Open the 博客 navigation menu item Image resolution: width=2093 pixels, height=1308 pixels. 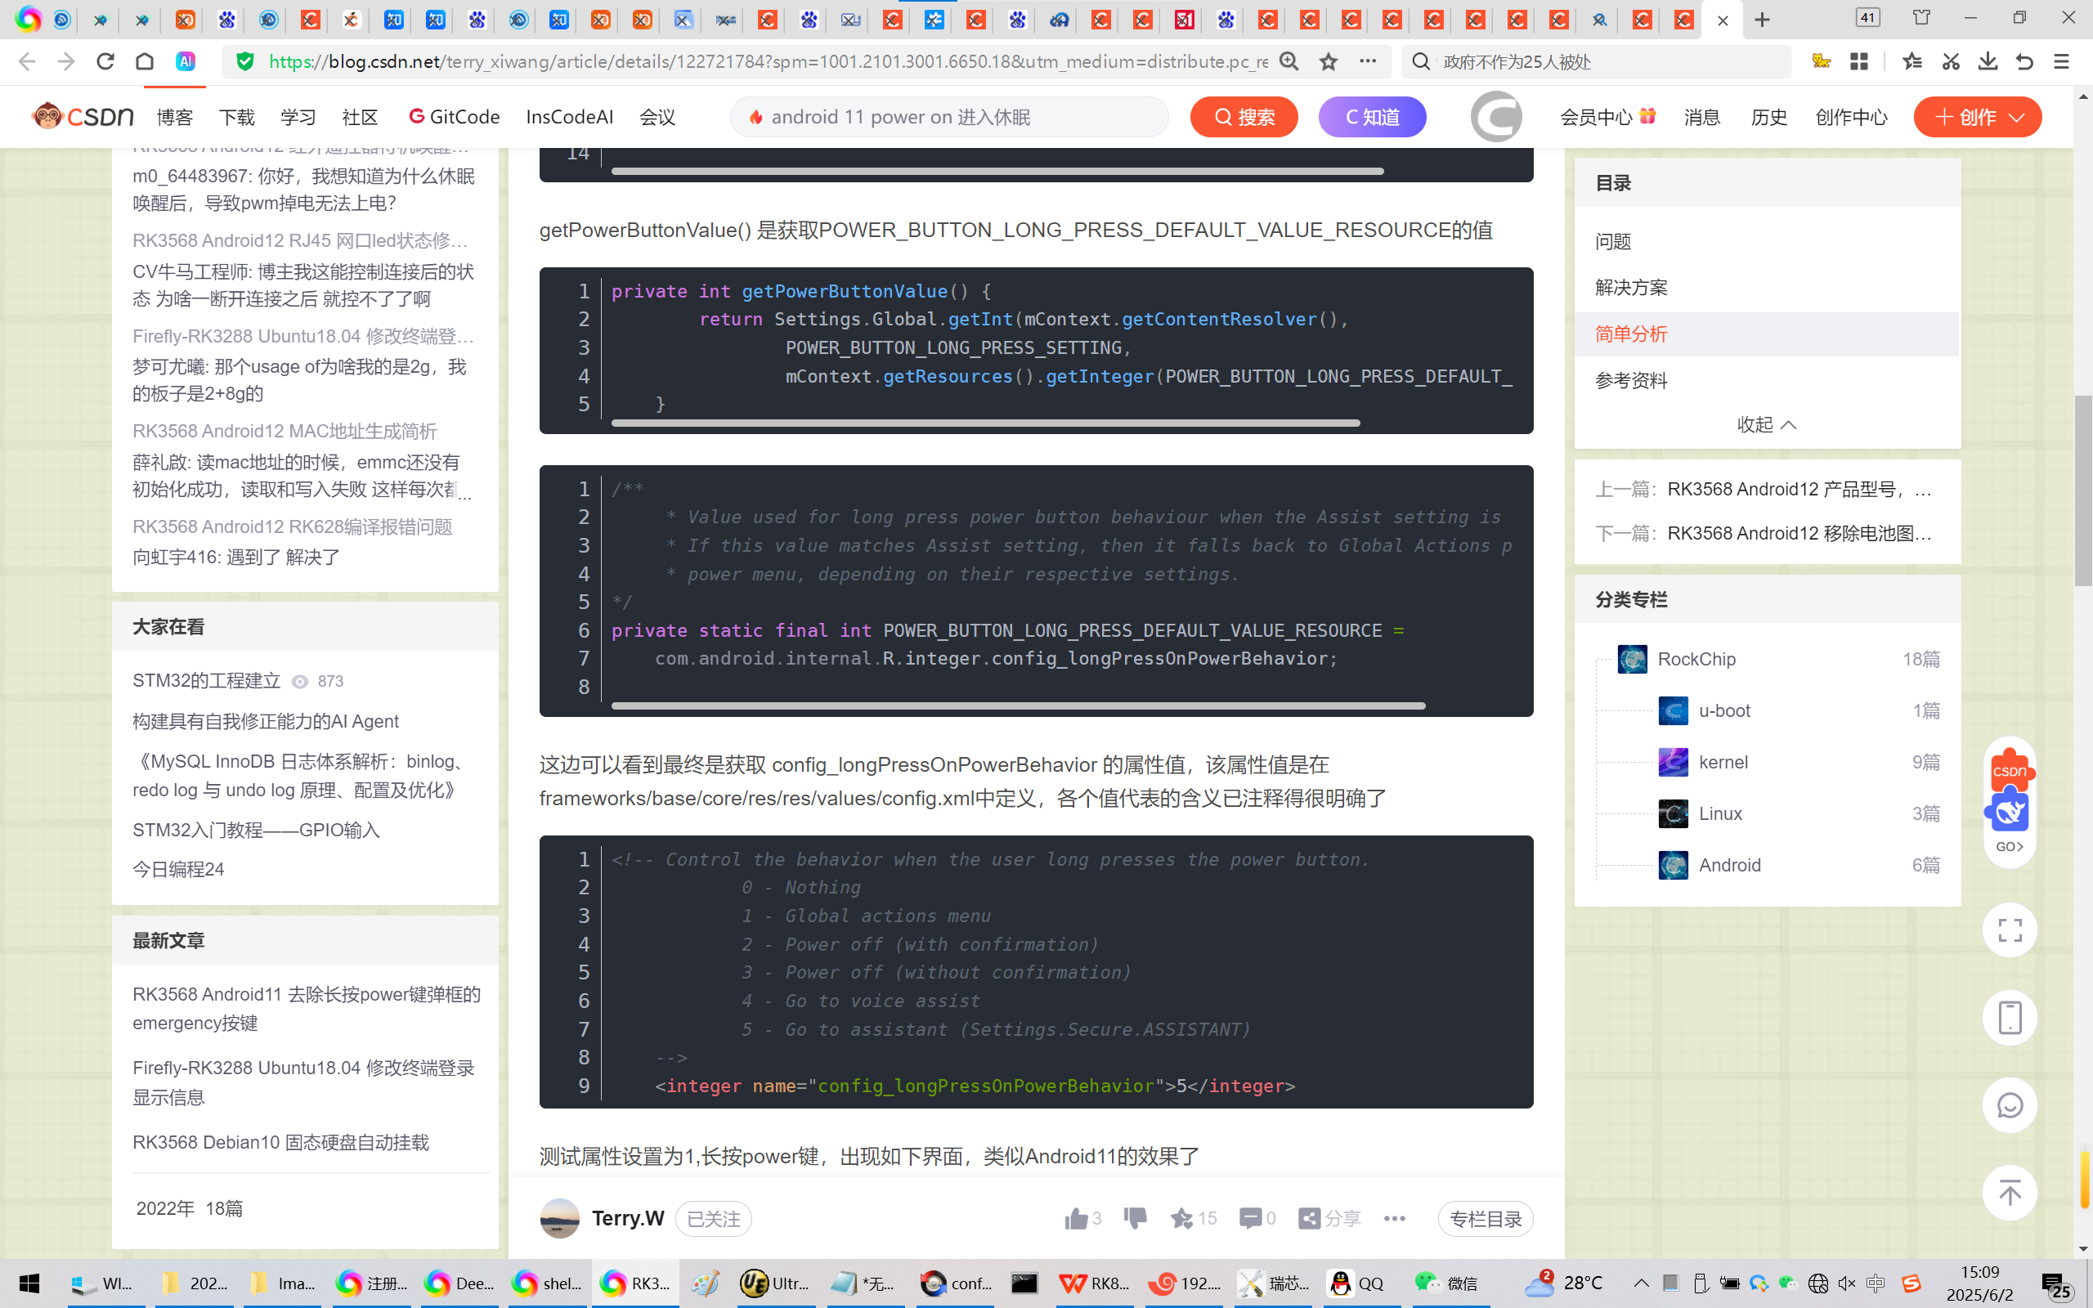[x=175, y=117]
